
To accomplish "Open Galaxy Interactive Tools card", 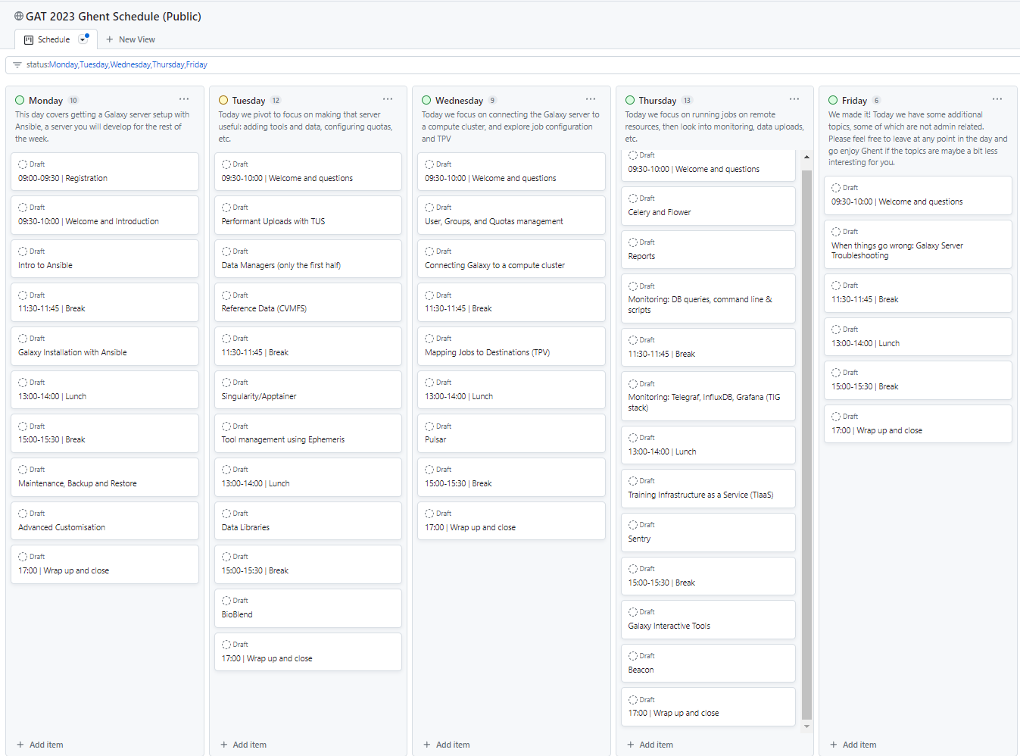I will pyautogui.click(x=708, y=620).
